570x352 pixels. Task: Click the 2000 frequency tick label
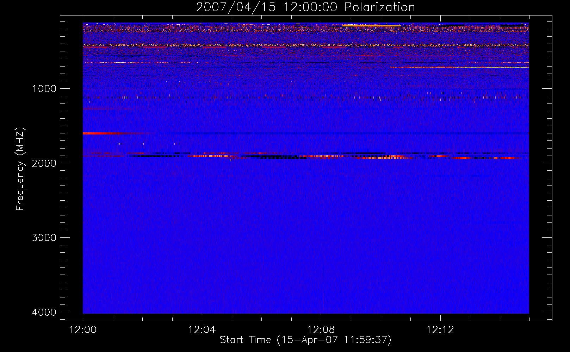(44, 163)
